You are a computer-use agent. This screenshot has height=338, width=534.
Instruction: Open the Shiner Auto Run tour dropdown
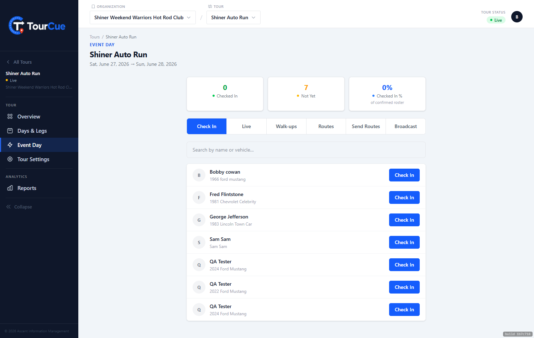coord(233,17)
